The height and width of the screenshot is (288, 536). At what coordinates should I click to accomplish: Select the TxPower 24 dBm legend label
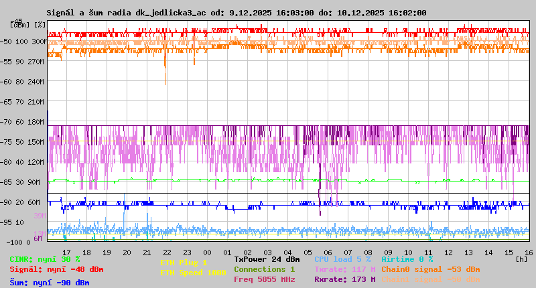tap(267, 259)
